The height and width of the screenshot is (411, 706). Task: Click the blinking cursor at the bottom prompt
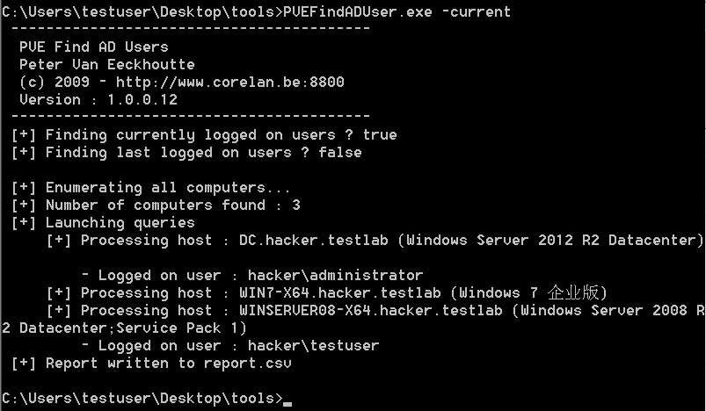287,400
